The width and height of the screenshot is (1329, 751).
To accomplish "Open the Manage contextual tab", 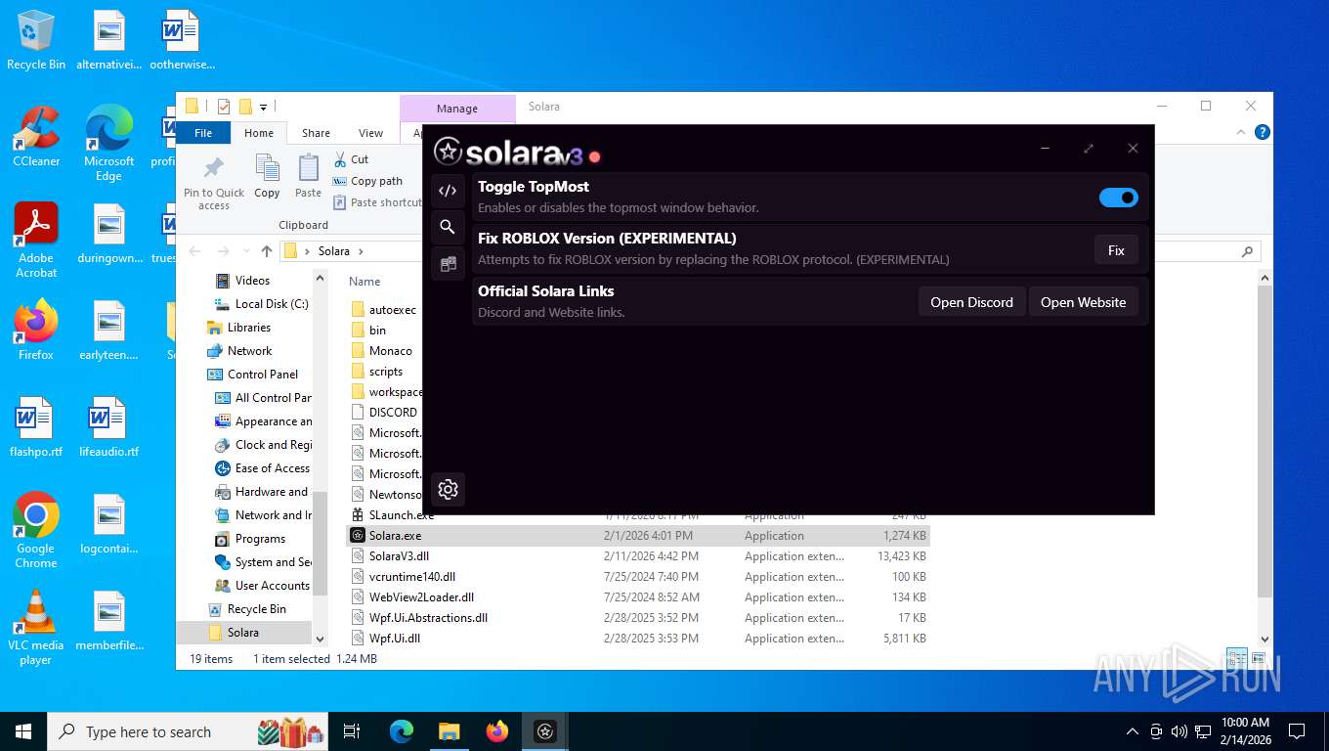I will (x=457, y=109).
